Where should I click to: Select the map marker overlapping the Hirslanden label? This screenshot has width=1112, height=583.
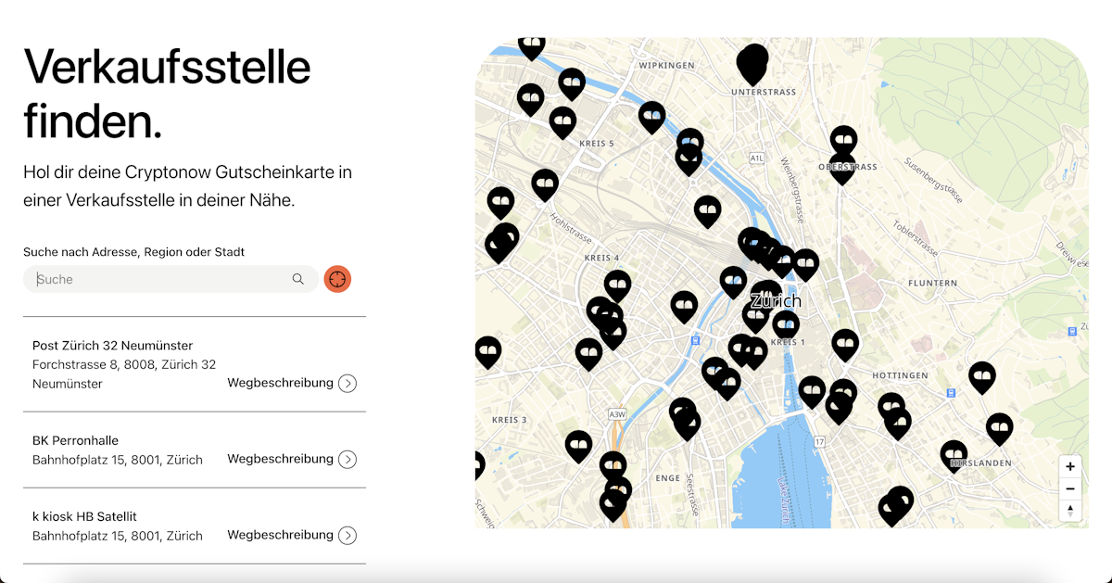coord(954,456)
